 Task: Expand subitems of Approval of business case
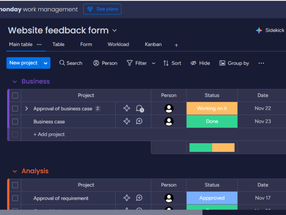tap(26, 108)
